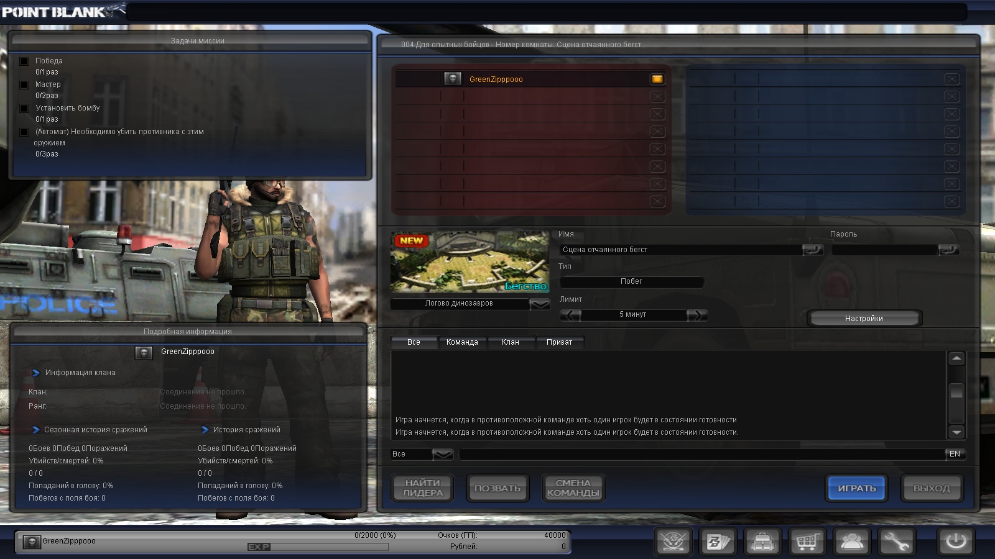
Task: Click the chat scroll down arrow
Action: (956, 432)
